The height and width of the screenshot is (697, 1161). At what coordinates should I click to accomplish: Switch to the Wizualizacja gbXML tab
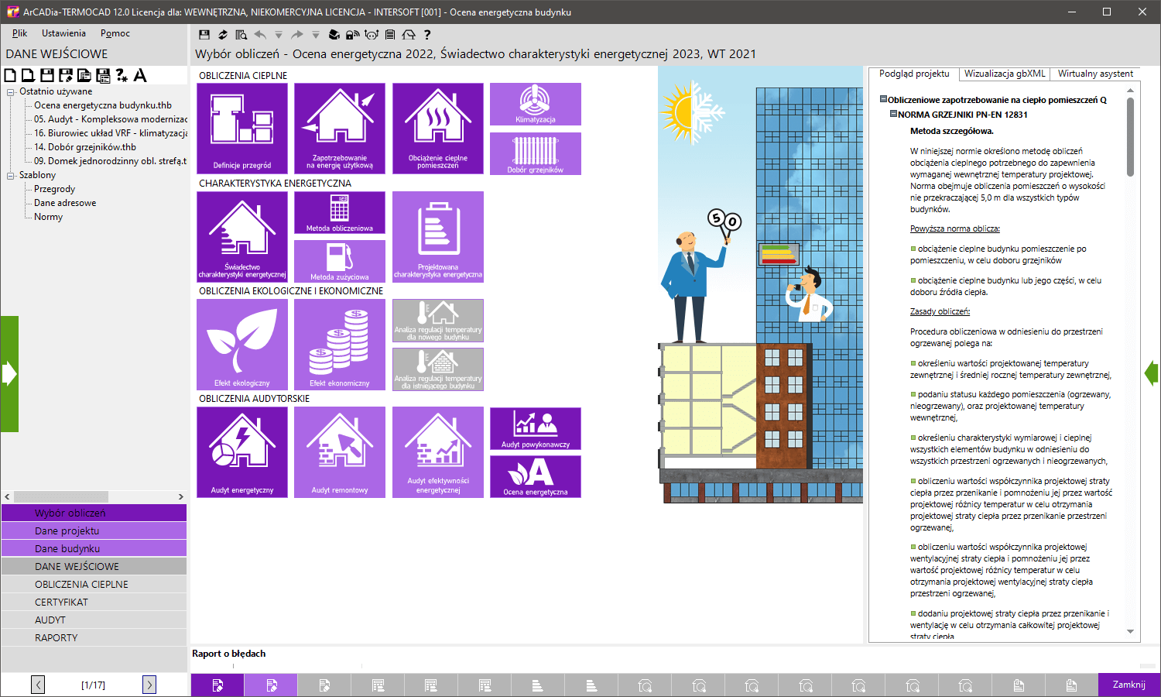(x=1005, y=74)
